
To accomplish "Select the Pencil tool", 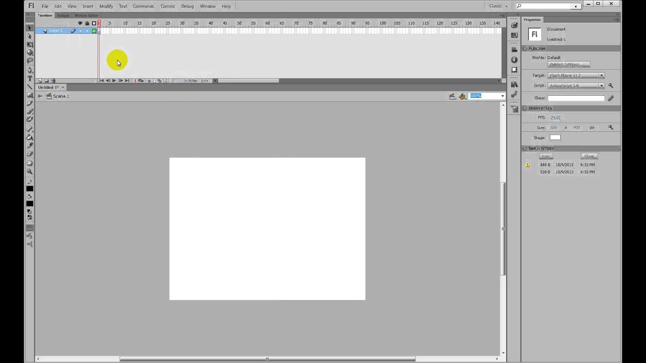I will [29, 103].
